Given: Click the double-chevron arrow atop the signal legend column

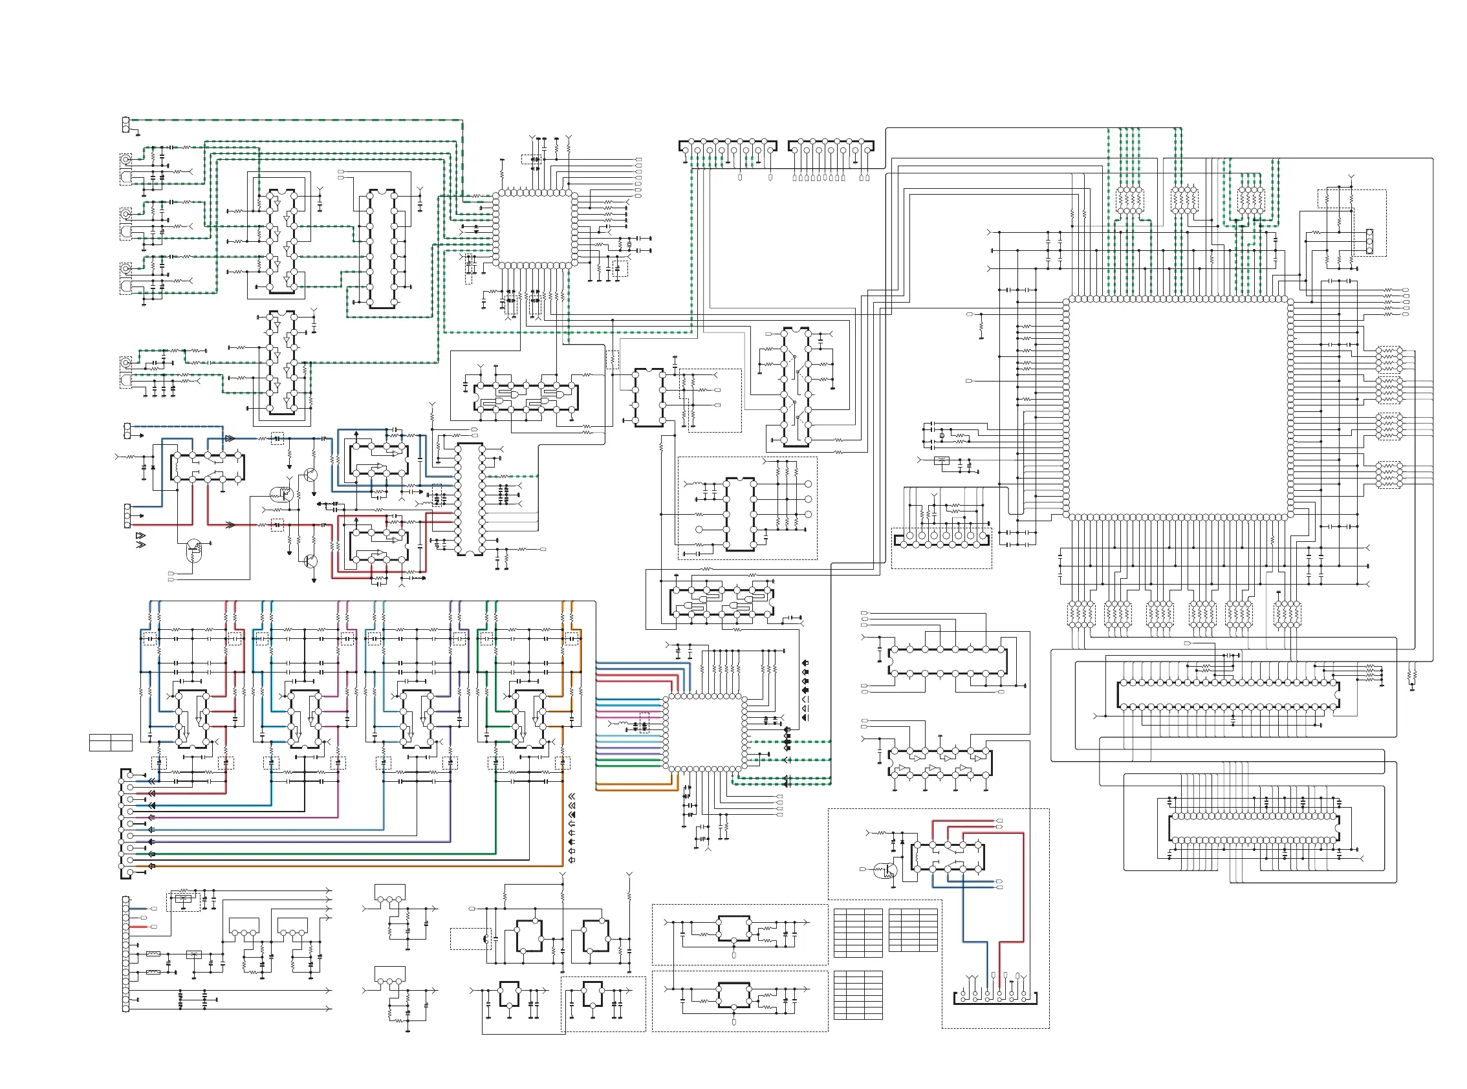Looking at the screenshot, I should click(x=572, y=796).
